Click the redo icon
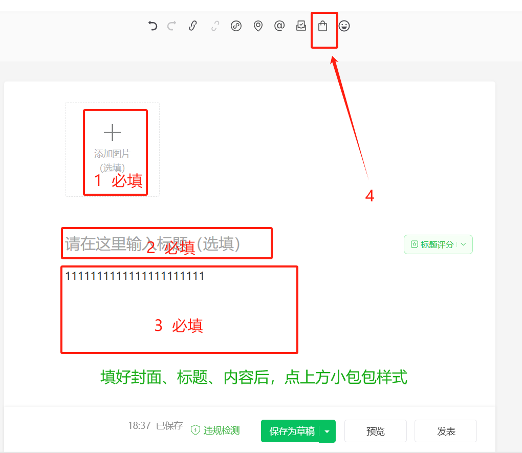 coord(171,26)
